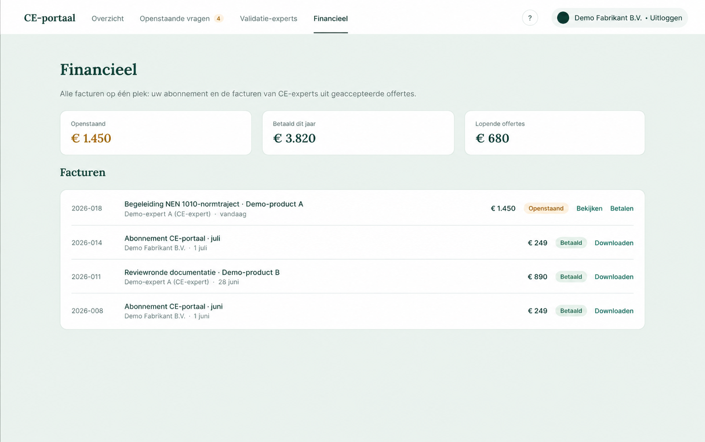This screenshot has height=442, width=705.
Task: Go to the Overzicht tab
Action: coord(108,18)
